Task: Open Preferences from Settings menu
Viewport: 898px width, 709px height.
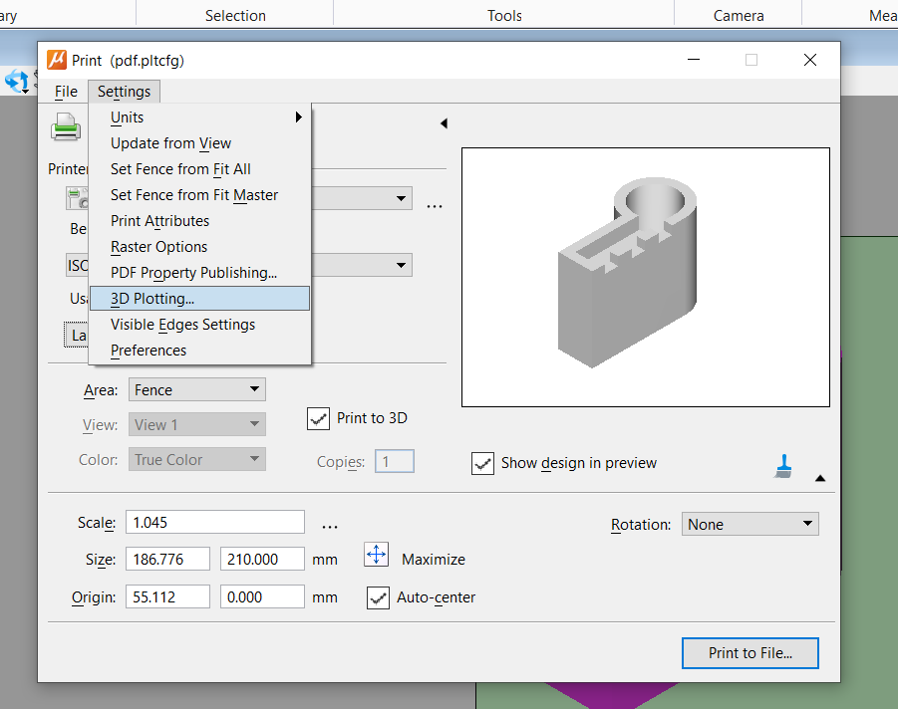Action: point(200,351)
